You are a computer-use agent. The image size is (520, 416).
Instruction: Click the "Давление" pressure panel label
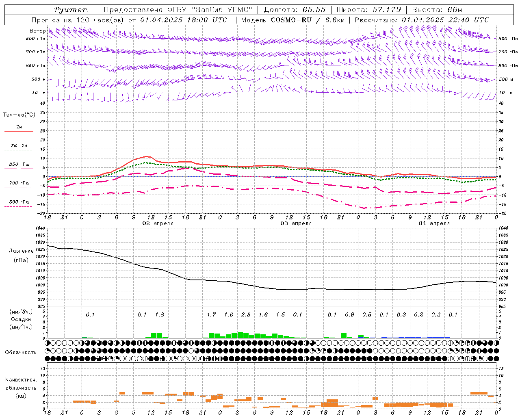[x=21, y=251]
